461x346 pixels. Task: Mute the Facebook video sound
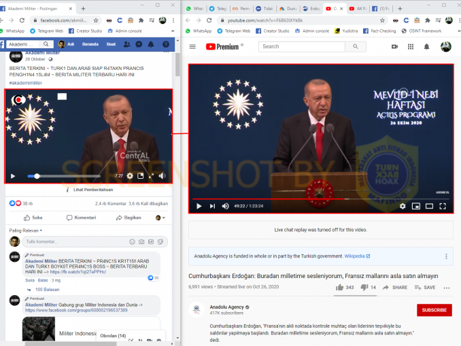pyautogui.click(x=162, y=176)
